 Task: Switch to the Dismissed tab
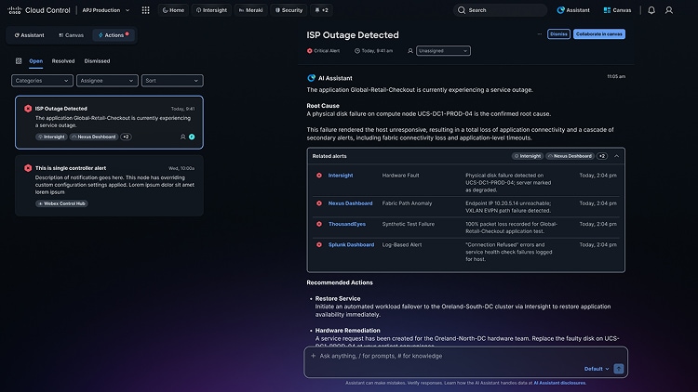tap(97, 61)
